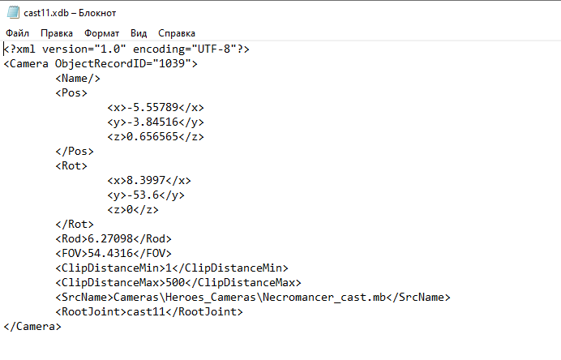
Task: Open the Формат menu
Action: click(x=101, y=33)
